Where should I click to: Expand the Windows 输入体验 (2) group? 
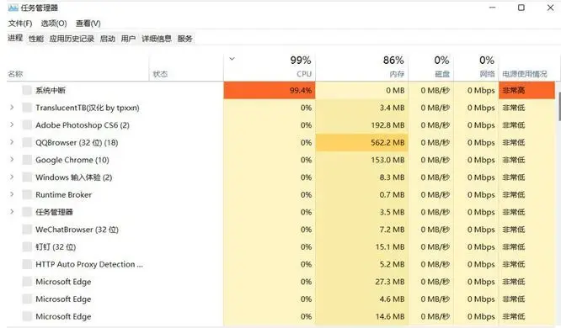click(x=12, y=177)
